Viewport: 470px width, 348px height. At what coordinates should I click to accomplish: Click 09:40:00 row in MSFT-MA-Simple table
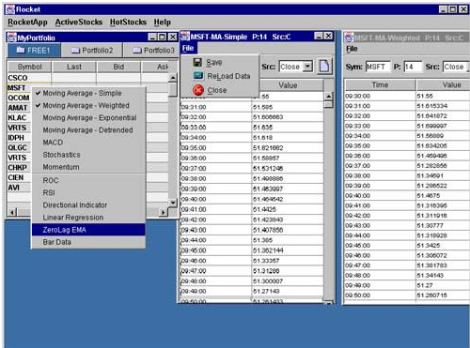tap(252, 199)
